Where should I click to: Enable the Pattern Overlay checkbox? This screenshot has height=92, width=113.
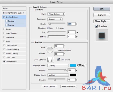(4, 53)
